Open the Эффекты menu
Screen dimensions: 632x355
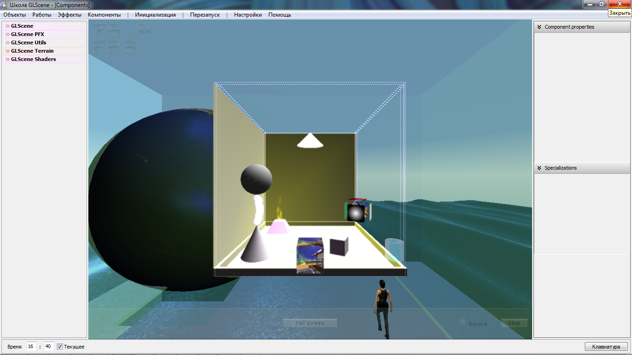point(69,15)
